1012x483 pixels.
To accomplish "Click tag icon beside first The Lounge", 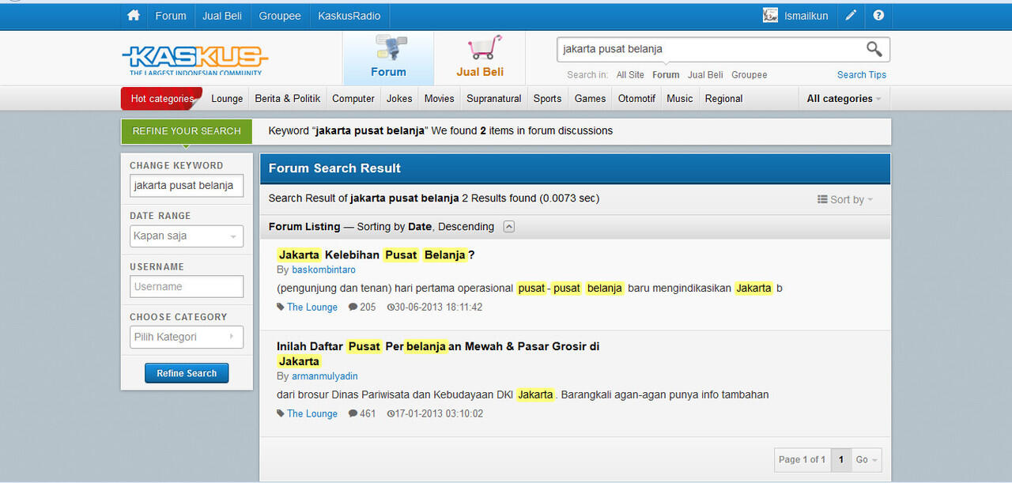I will 281,308.
